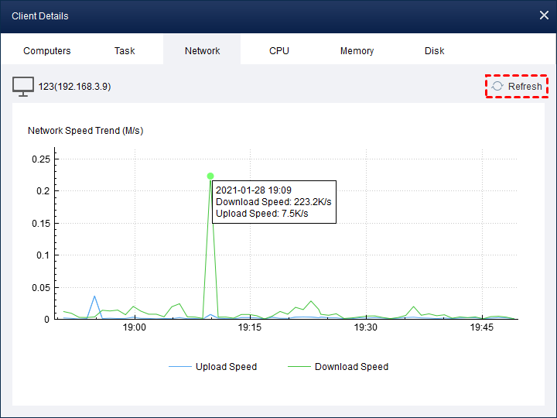
Task: Click the green Download Speed legend line
Action: [299, 367]
